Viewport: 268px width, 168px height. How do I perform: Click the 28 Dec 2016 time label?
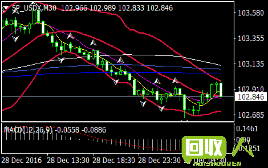21,161
